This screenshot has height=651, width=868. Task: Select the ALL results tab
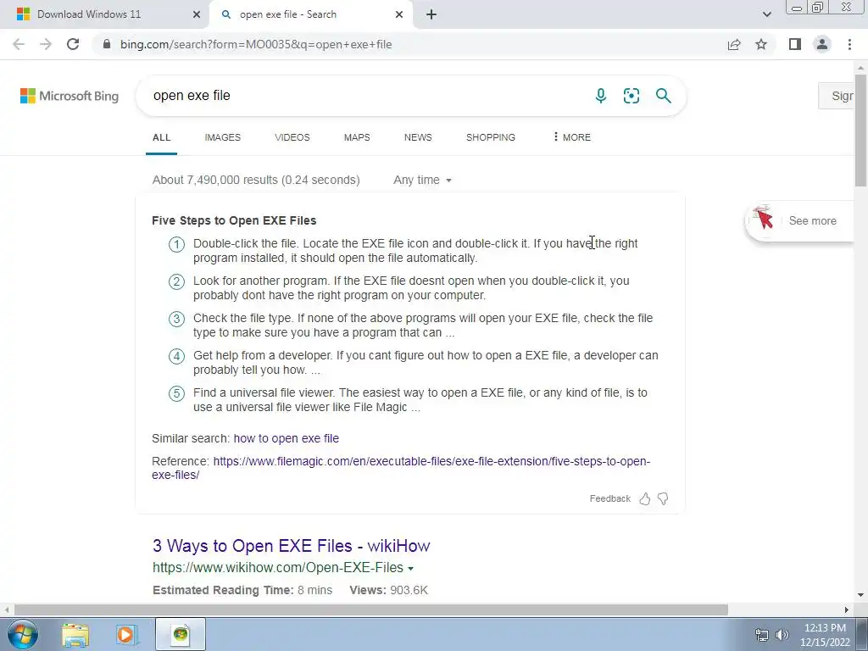click(x=162, y=137)
